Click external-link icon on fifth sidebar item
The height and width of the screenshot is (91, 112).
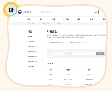click(x=43, y=57)
